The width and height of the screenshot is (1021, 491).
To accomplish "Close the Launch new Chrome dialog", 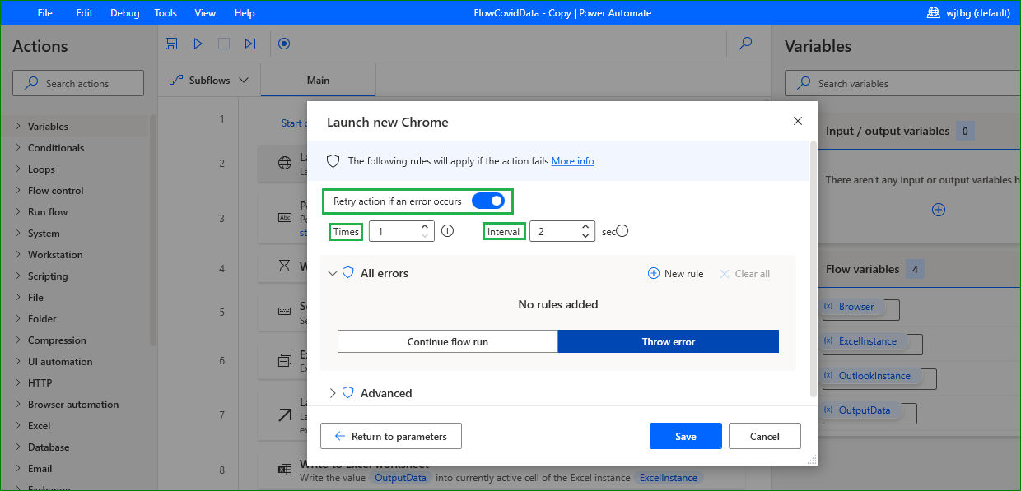I will click(797, 121).
